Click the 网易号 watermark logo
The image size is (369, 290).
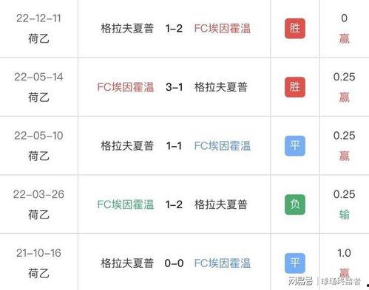[x=300, y=281]
